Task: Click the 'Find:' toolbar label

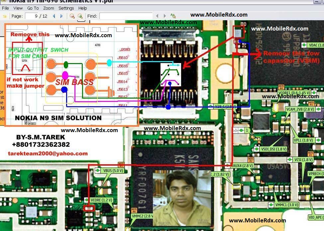Action: tap(92, 16)
